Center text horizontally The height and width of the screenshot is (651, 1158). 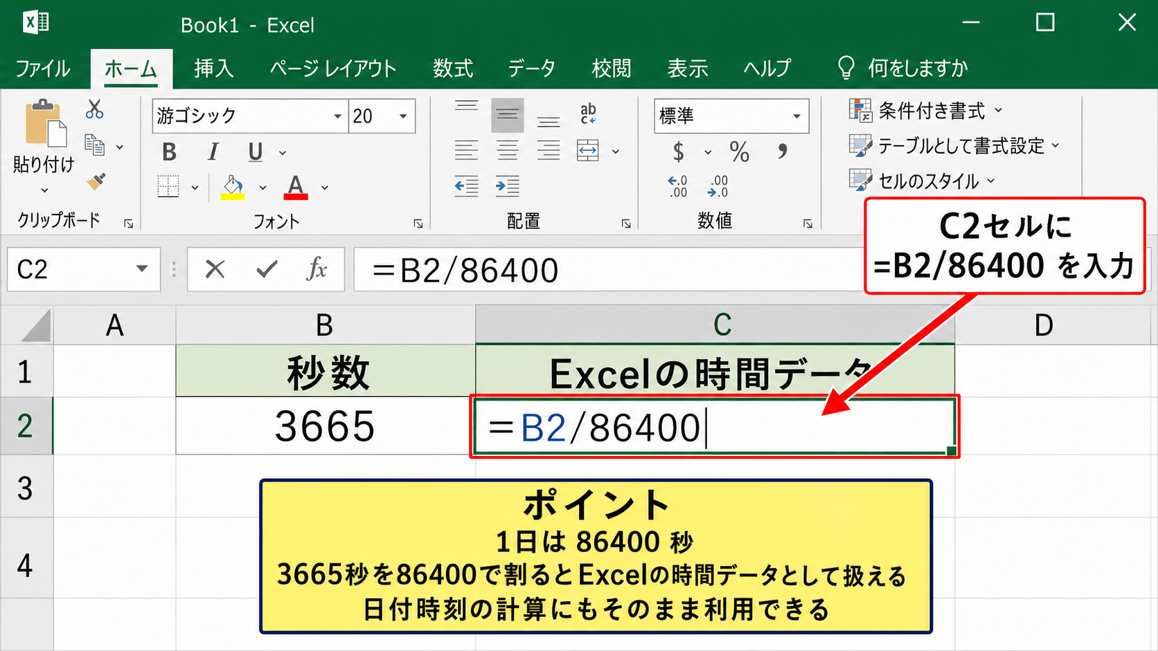coord(507,150)
